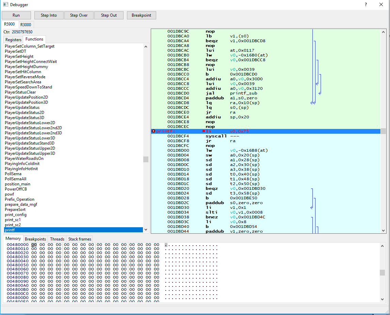Select the Memory tab
Viewport: 390px width, 315px height.
point(13,238)
